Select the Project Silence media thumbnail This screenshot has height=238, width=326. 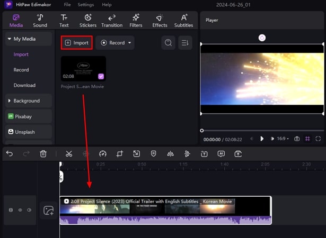(83, 68)
